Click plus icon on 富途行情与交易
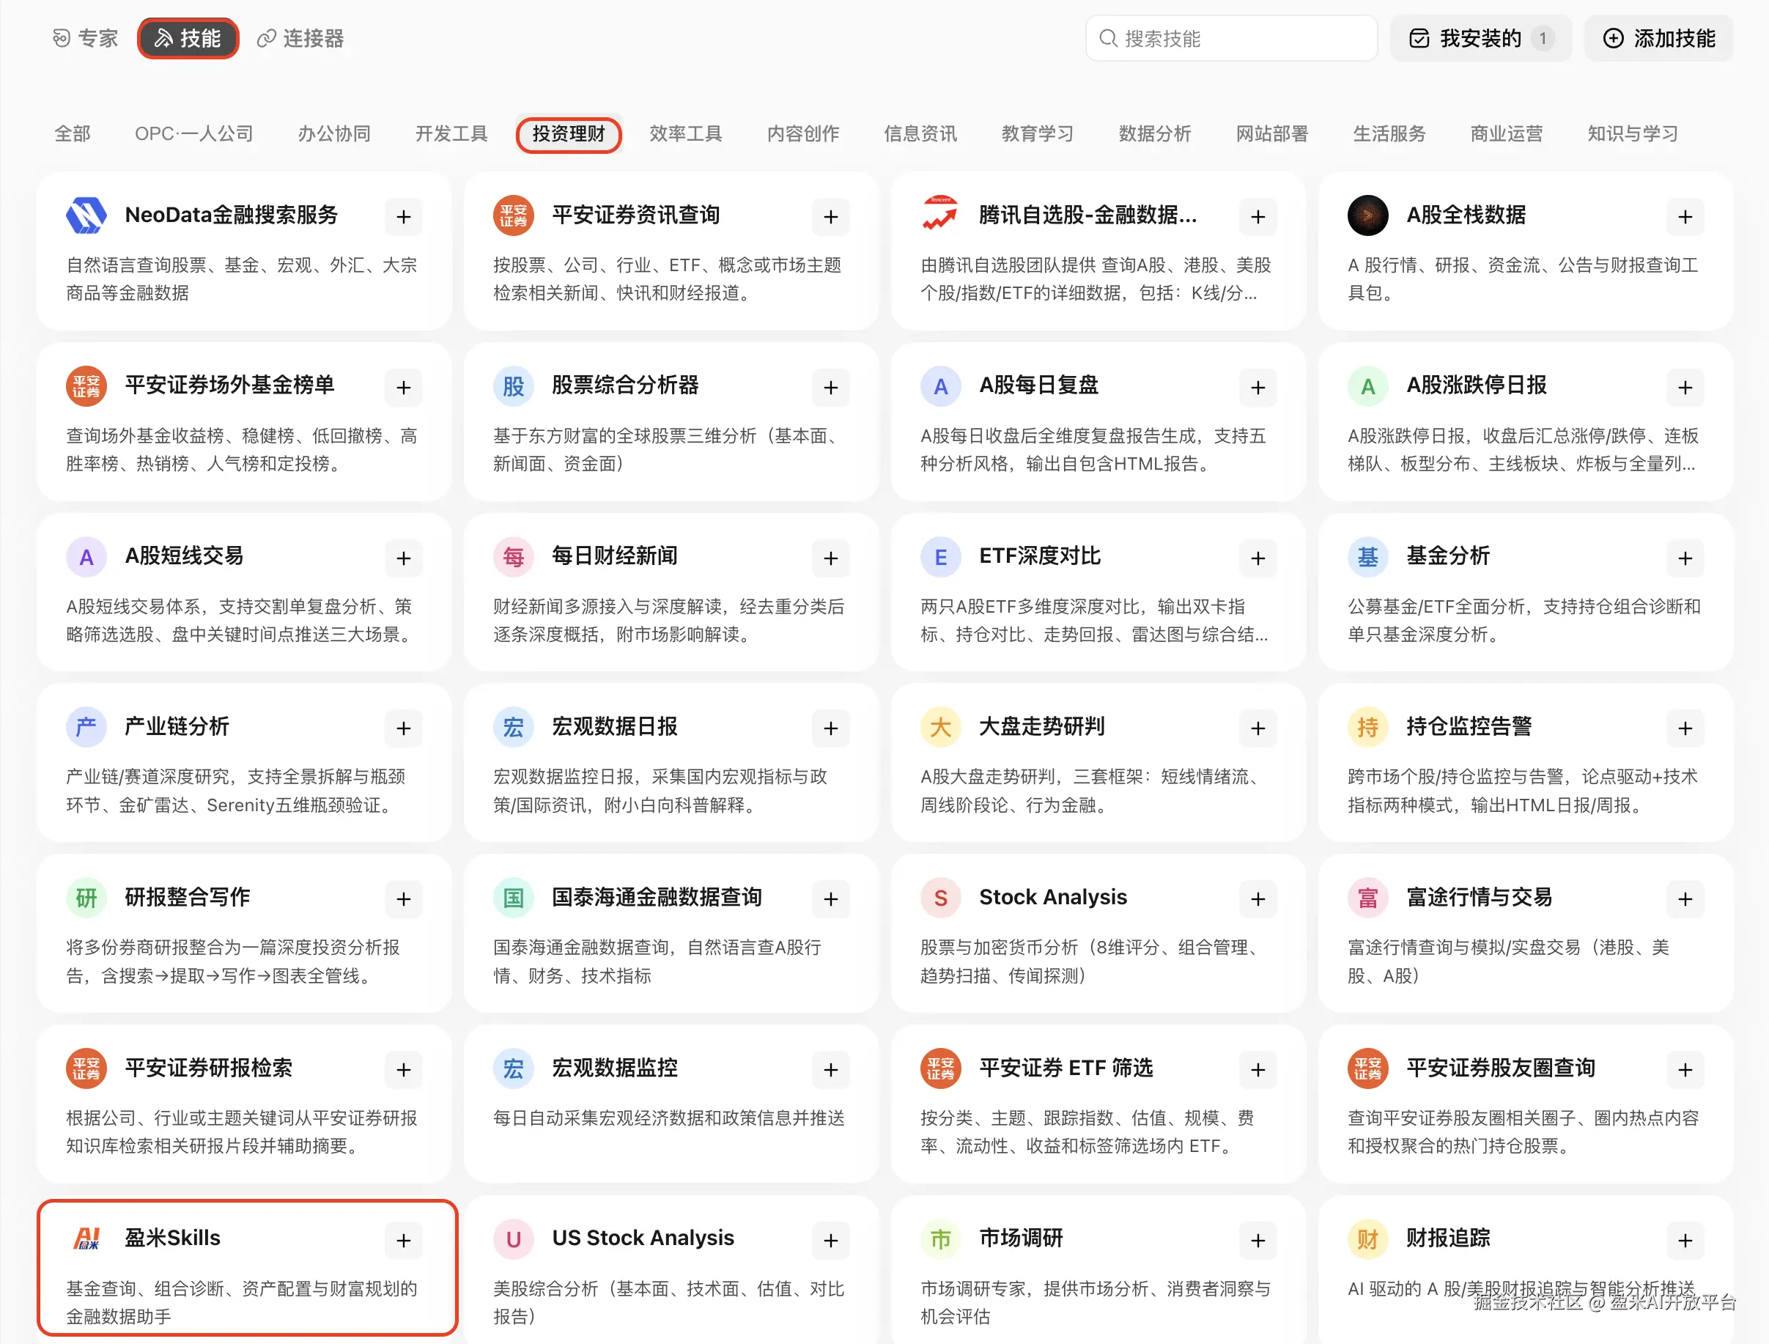Viewport: 1769px width, 1344px height. point(1685,899)
